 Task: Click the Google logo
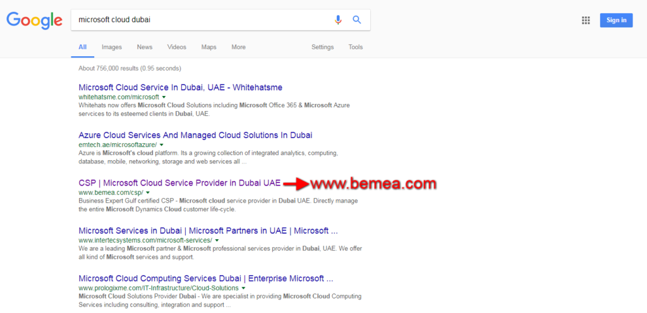[x=34, y=20]
